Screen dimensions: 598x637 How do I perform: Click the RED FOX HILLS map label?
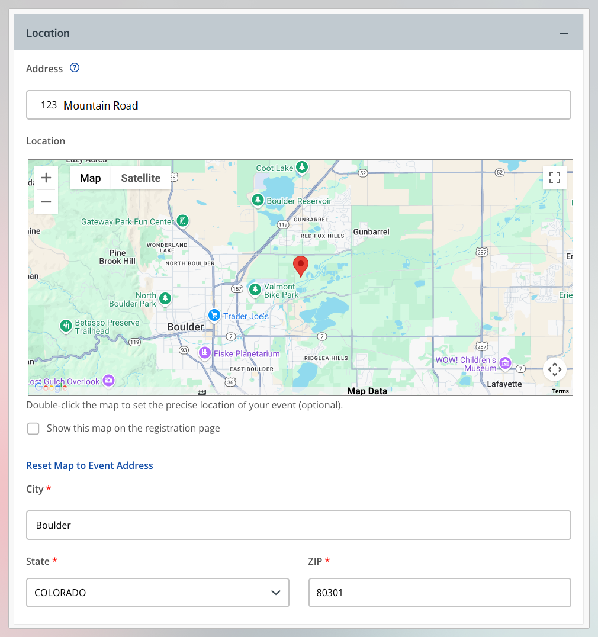tap(323, 236)
